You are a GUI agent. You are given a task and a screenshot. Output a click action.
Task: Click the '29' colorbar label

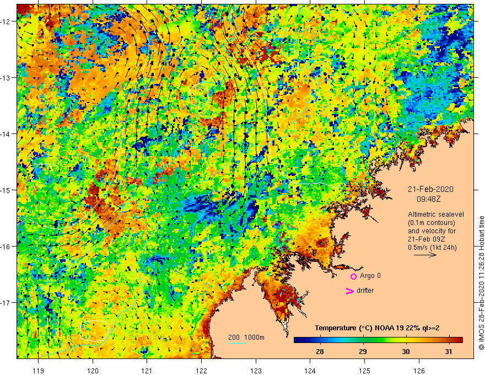(x=363, y=351)
